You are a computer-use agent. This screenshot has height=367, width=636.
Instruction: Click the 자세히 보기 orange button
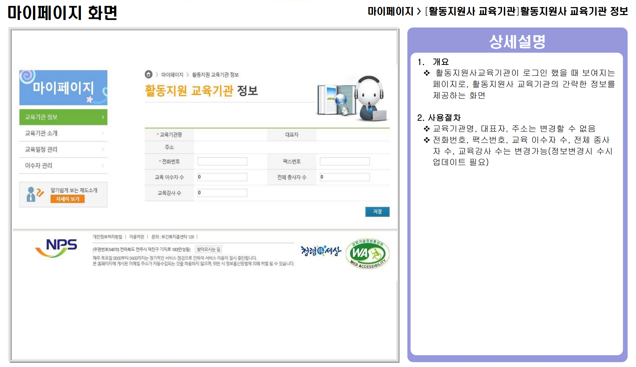(67, 199)
